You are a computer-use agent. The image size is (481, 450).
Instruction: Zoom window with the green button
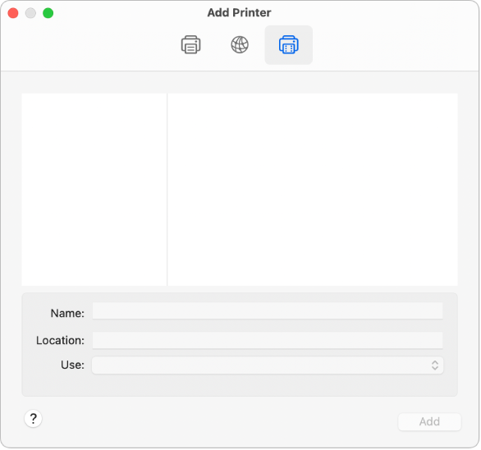48,13
